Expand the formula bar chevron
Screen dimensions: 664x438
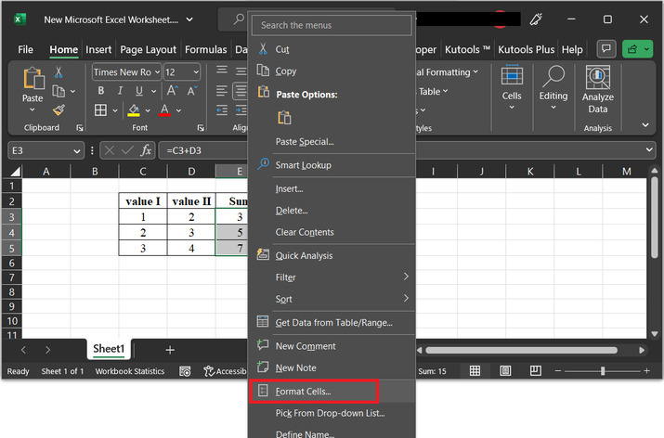coord(649,149)
